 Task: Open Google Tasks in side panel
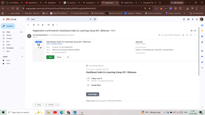click(202, 36)
